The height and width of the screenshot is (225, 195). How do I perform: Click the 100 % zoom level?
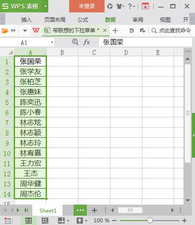101,221
